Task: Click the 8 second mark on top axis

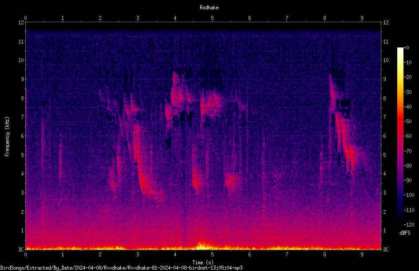Action: pyautogui.click(x=324, y=18)
